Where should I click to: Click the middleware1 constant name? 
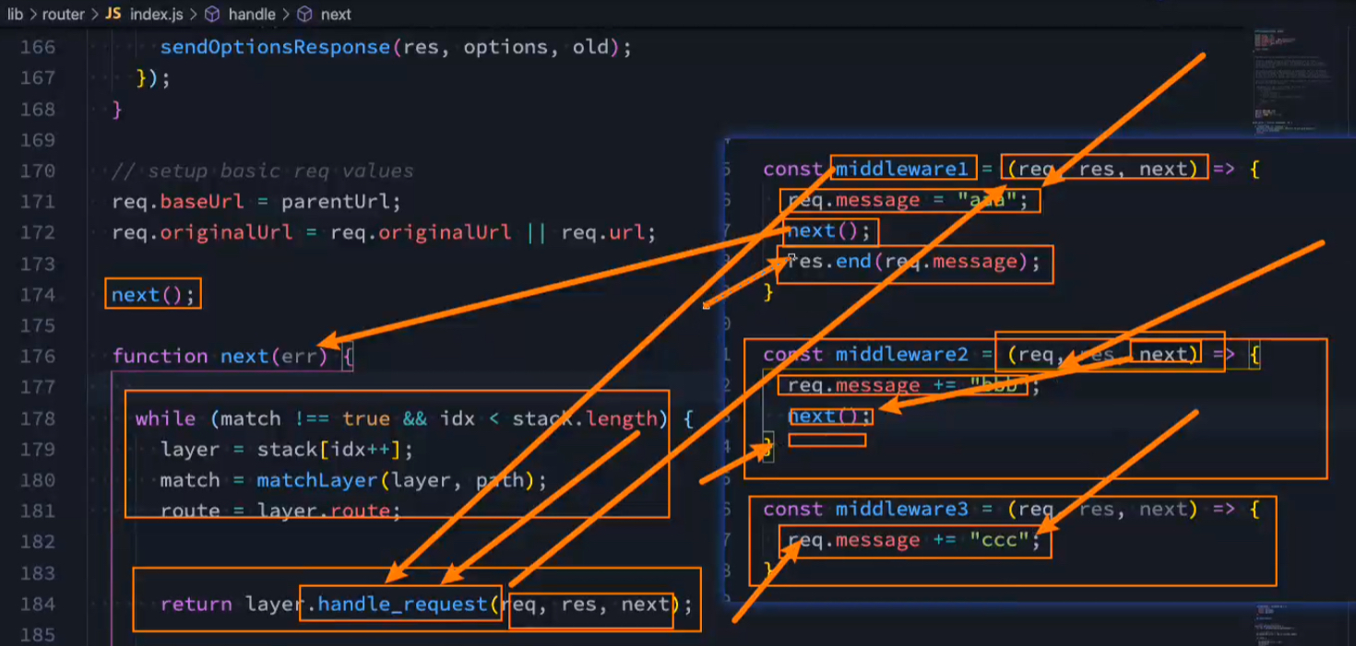coord(902,170)
